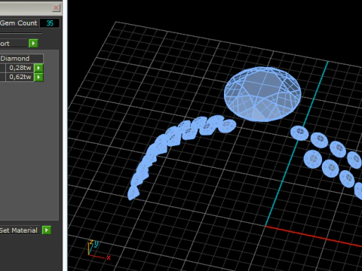Click the 'ort' text field
362x271 pixels.
click(x=14, y=44)
